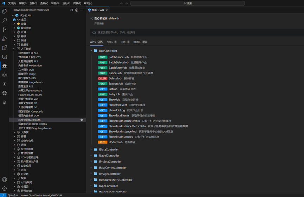The height and width of the screenshot is (197, 304).
Task: Expand the 收藏 favorites node
Action: click(14, 24)
